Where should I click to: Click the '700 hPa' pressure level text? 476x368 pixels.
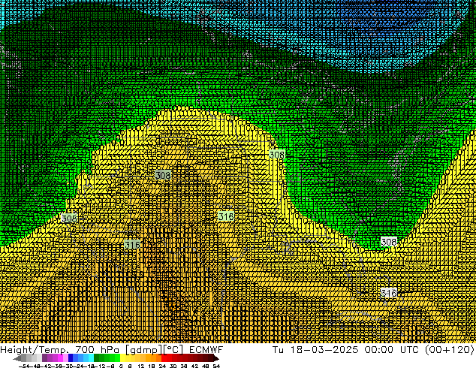(x=97, y=350)
